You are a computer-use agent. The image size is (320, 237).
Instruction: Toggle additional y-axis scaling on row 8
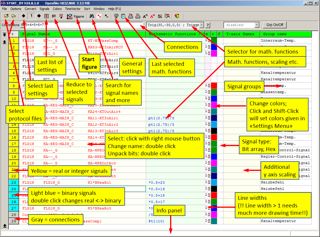tap(209, 85)
